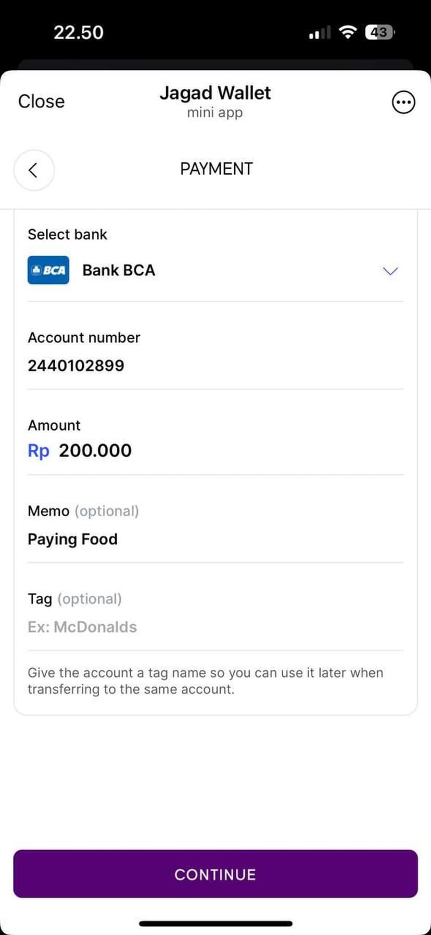Expand the bank selection chevron

(390, 271)
